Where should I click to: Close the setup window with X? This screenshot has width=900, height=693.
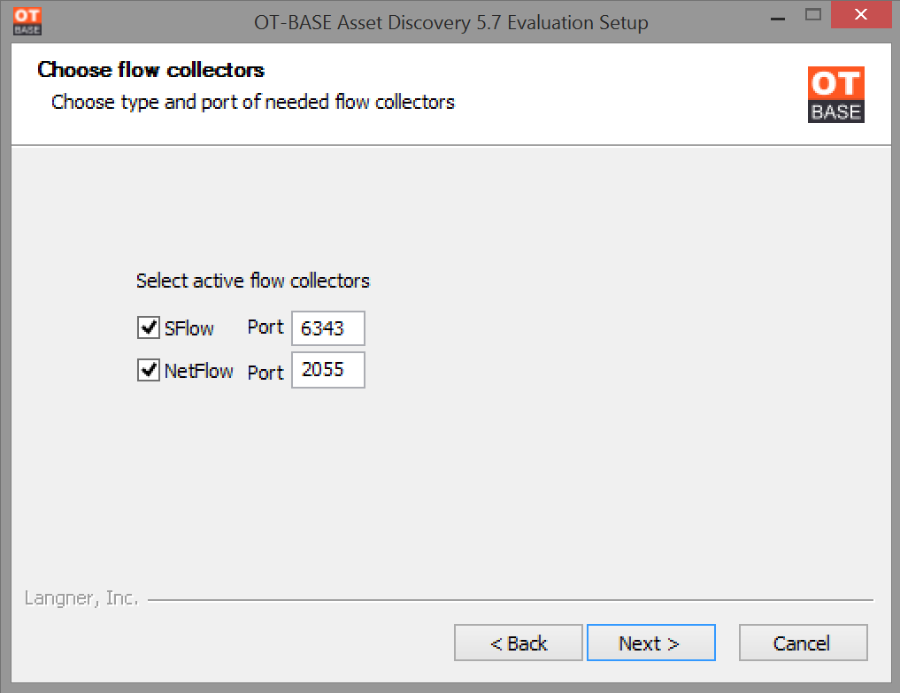(x=861, y=15)
